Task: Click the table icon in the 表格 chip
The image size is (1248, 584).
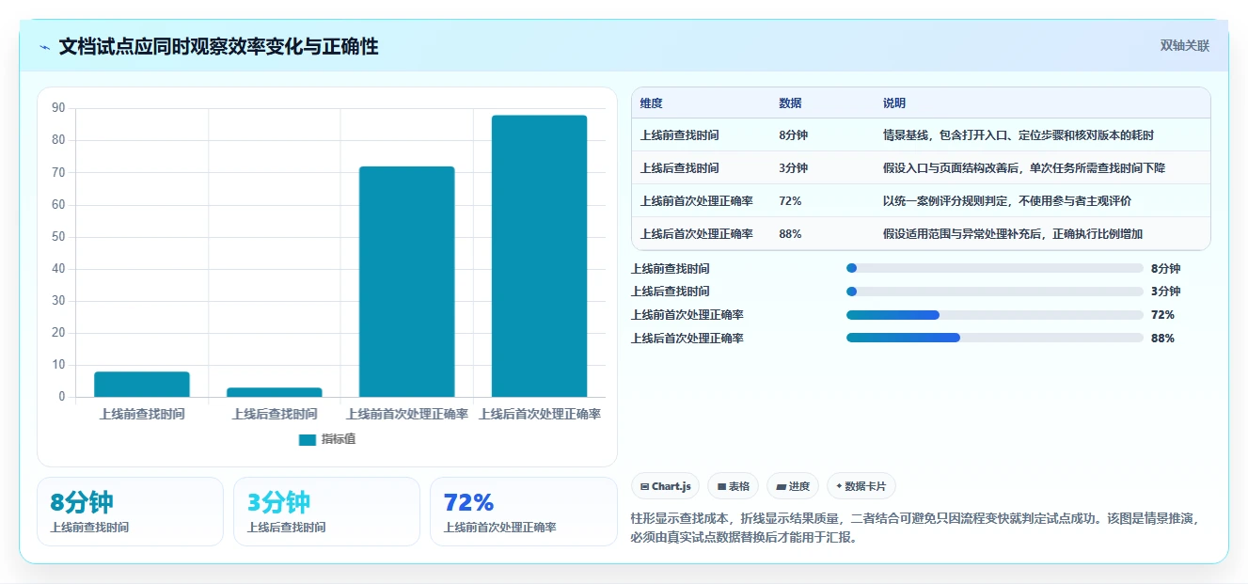Action: pos(721,486)
